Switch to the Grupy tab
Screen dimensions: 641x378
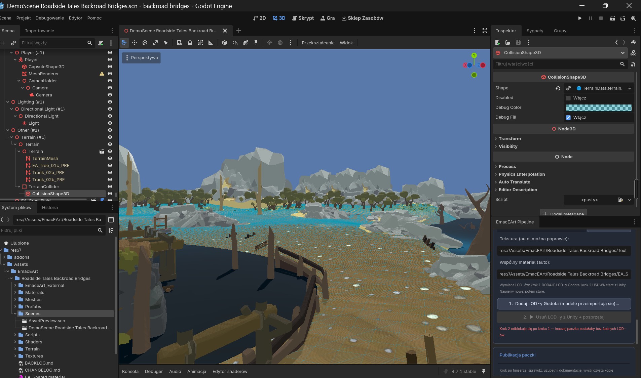point(560,31)
